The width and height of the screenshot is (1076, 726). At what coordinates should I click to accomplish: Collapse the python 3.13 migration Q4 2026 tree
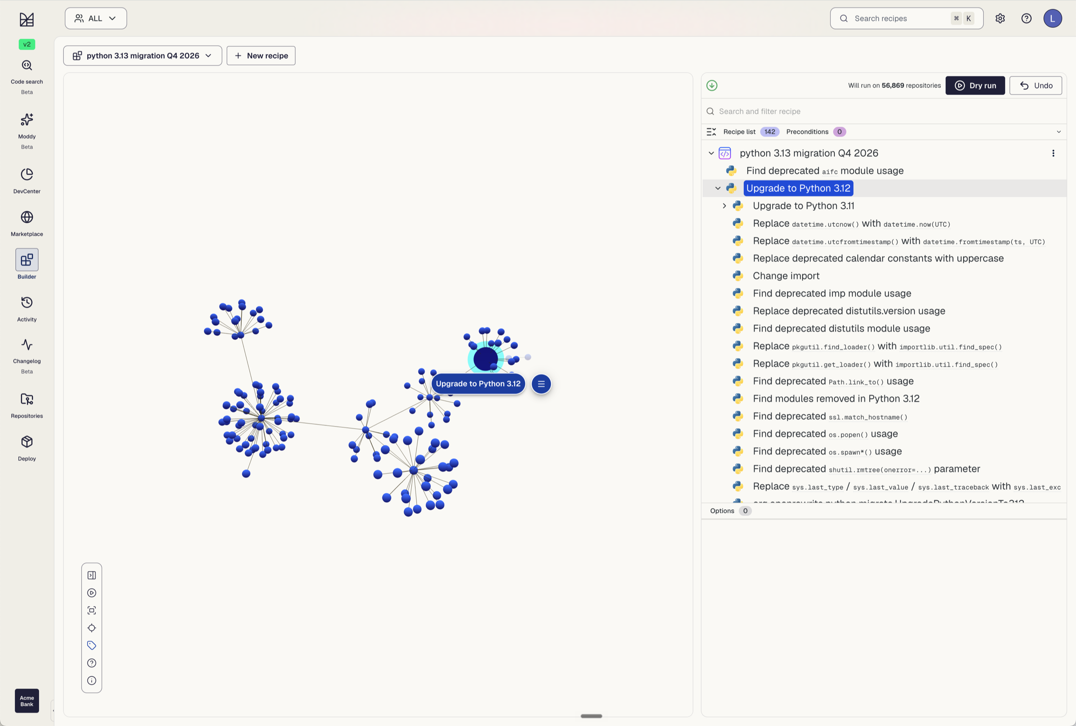(711, 153)
